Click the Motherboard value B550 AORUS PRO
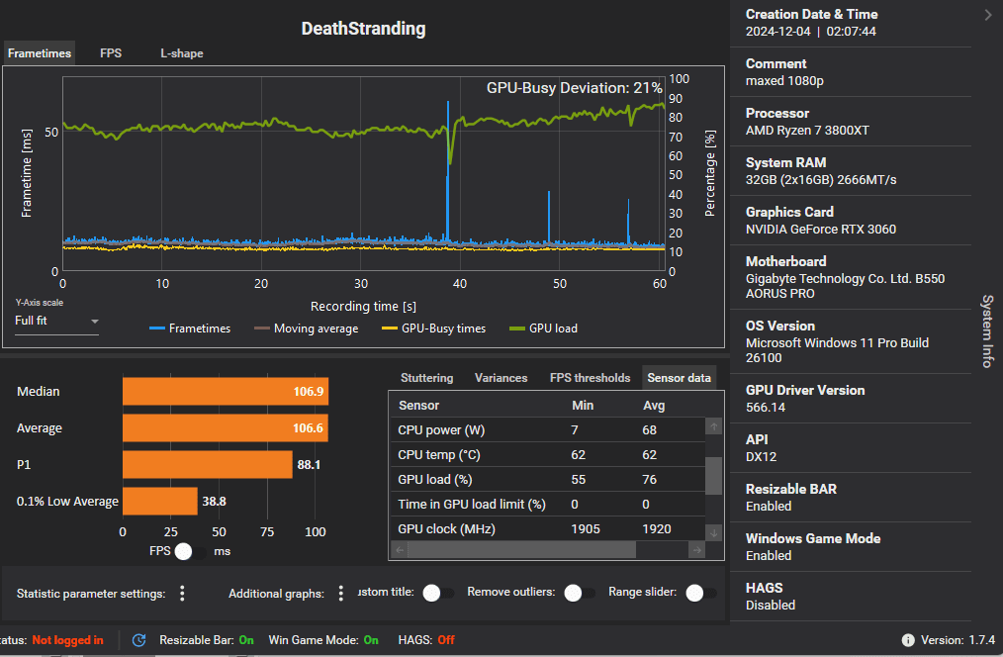 [845, 286]
